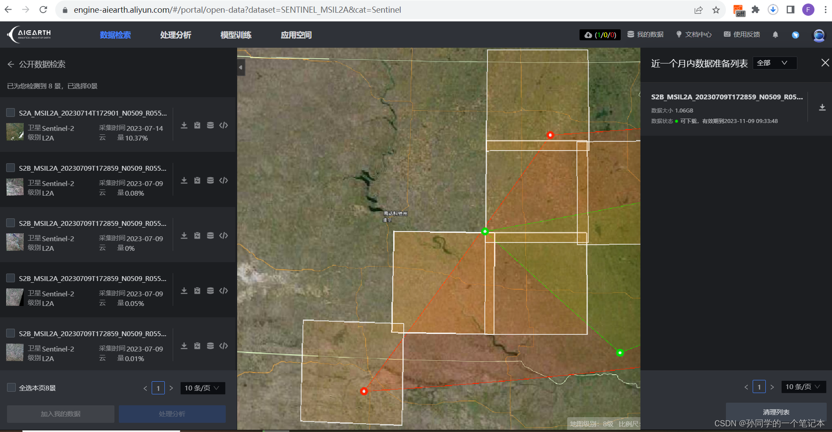
Task: Go to previous page in left results list
Action: click(145, 388)
